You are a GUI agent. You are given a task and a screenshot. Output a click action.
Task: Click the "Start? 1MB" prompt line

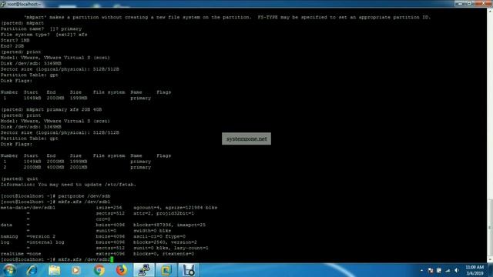pos(15,40)
